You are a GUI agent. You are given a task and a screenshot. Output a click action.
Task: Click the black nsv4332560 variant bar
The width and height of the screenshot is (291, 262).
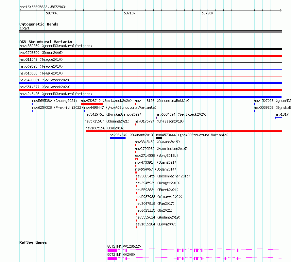[x=150, y=49]
